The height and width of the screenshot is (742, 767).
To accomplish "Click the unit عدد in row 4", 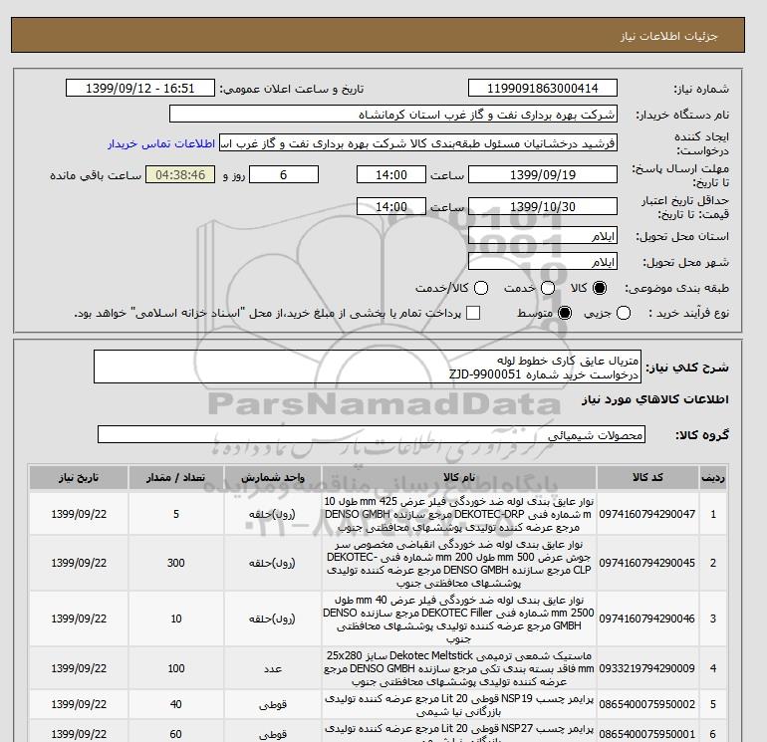I will pyautogui.click(x=273, y=668).
